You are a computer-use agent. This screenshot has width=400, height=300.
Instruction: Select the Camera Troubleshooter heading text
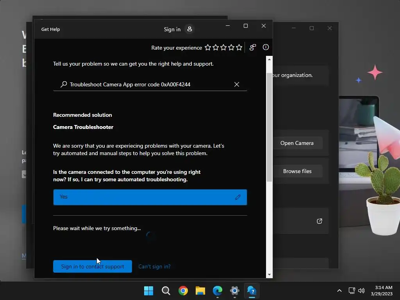point(83,127)
